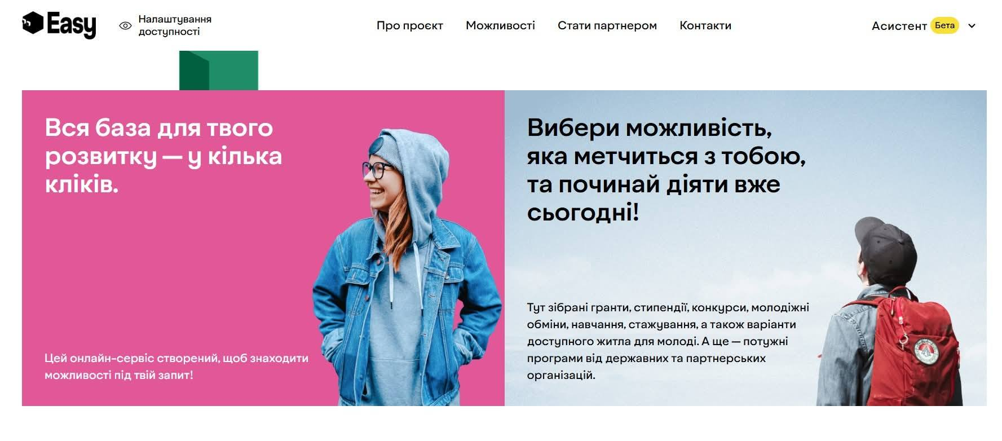Click text Цей онлайн-сервіс створений
Image resolution: width=1002 pixels, height=441 pixels.
(176, 367)
